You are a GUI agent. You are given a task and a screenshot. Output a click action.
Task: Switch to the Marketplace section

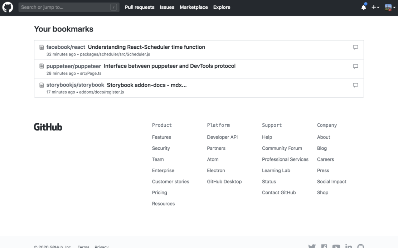193,7
